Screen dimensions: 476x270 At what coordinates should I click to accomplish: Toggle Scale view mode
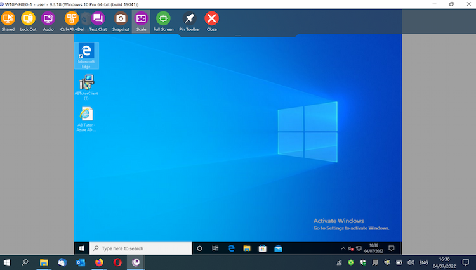click(141, 19)
